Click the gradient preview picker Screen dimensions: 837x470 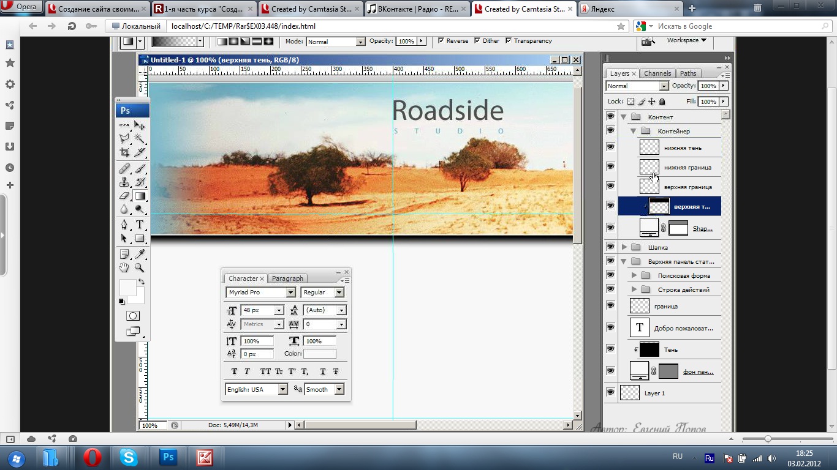(174, 41)
